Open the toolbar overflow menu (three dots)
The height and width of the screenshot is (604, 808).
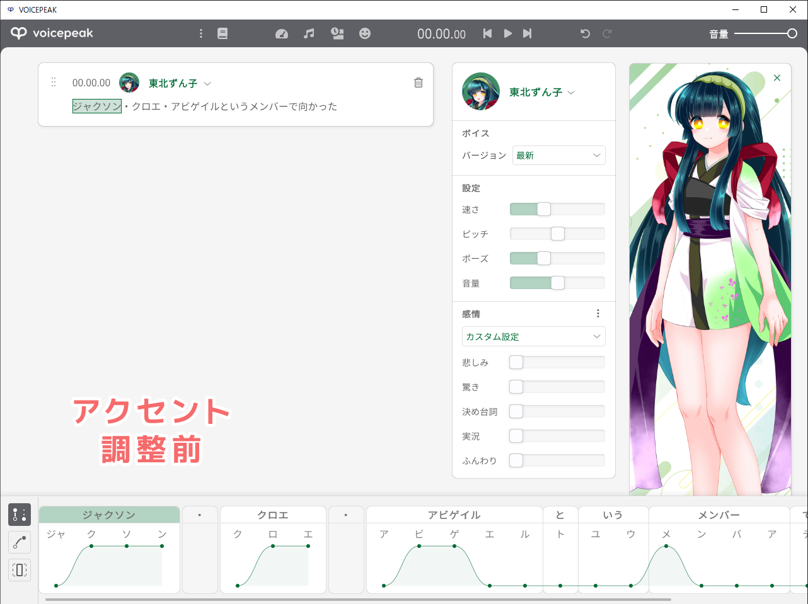(x=200, y=33)
